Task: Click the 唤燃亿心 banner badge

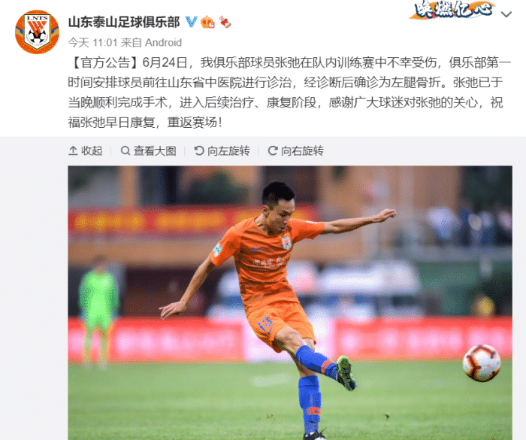Action: click(x=453, y=9)
